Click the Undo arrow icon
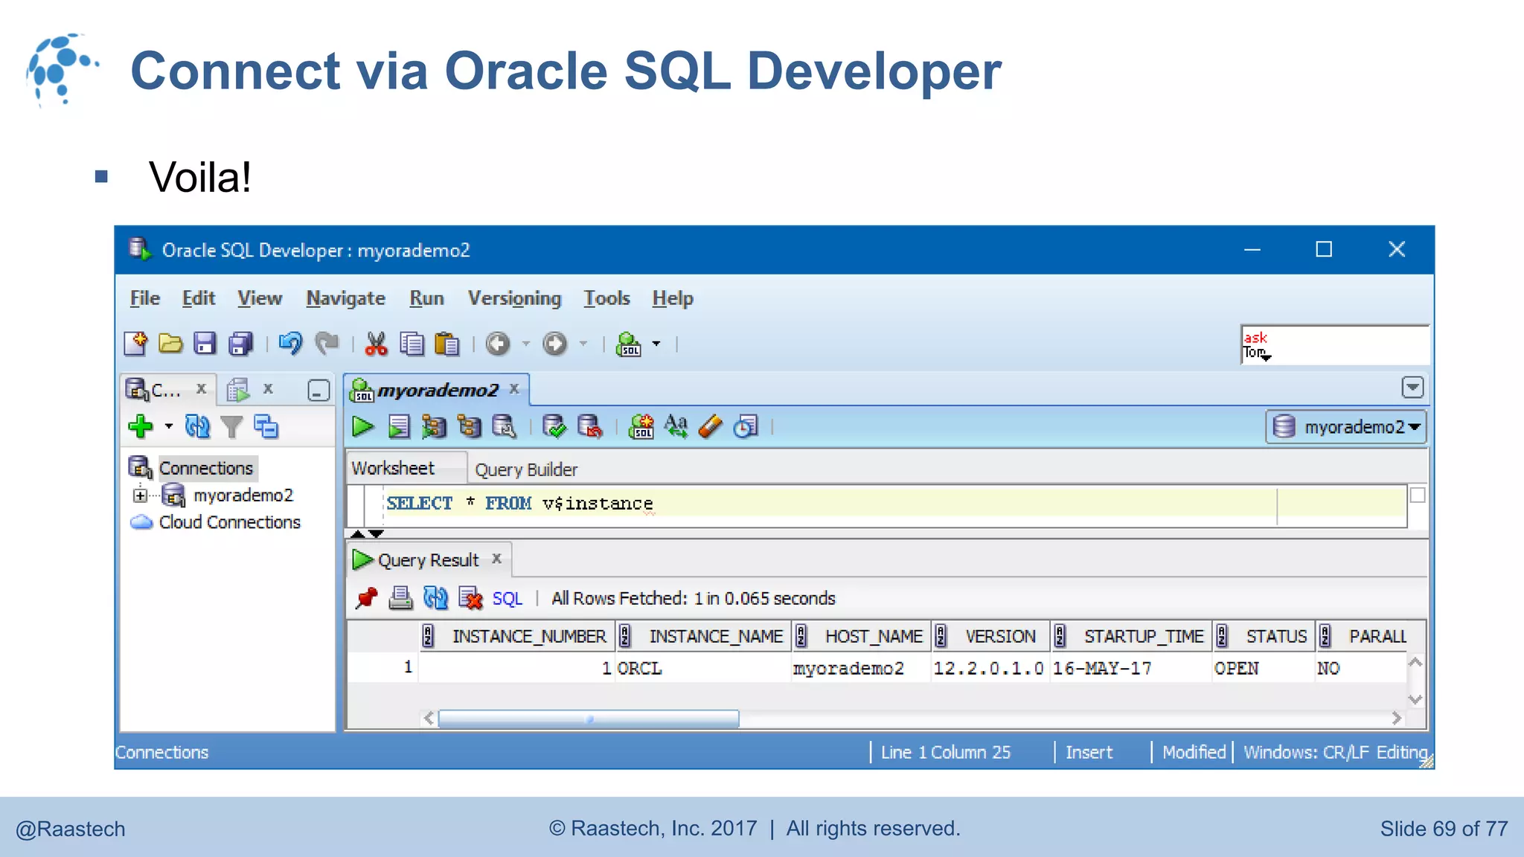This screenshot has height=857, width=1524. click(290, 344)
